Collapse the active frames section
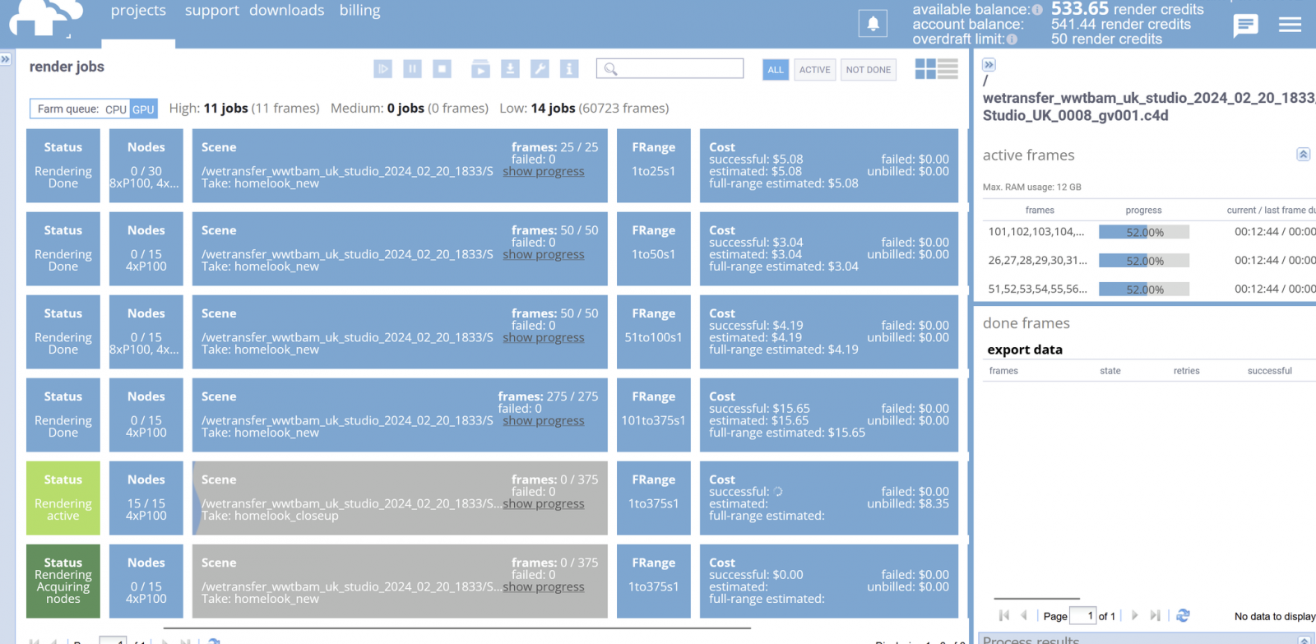This screenshot has width=1316, height=644. tap(1303, 155)
